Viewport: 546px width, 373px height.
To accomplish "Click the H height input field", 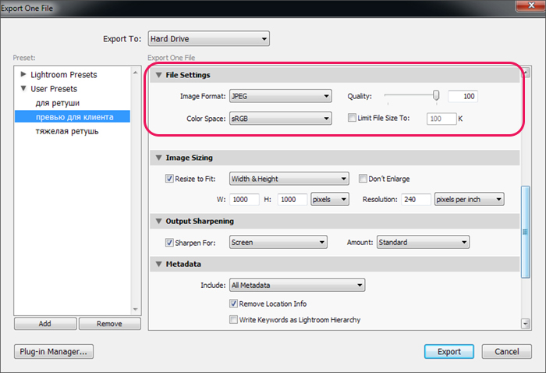I will point(292,200).
